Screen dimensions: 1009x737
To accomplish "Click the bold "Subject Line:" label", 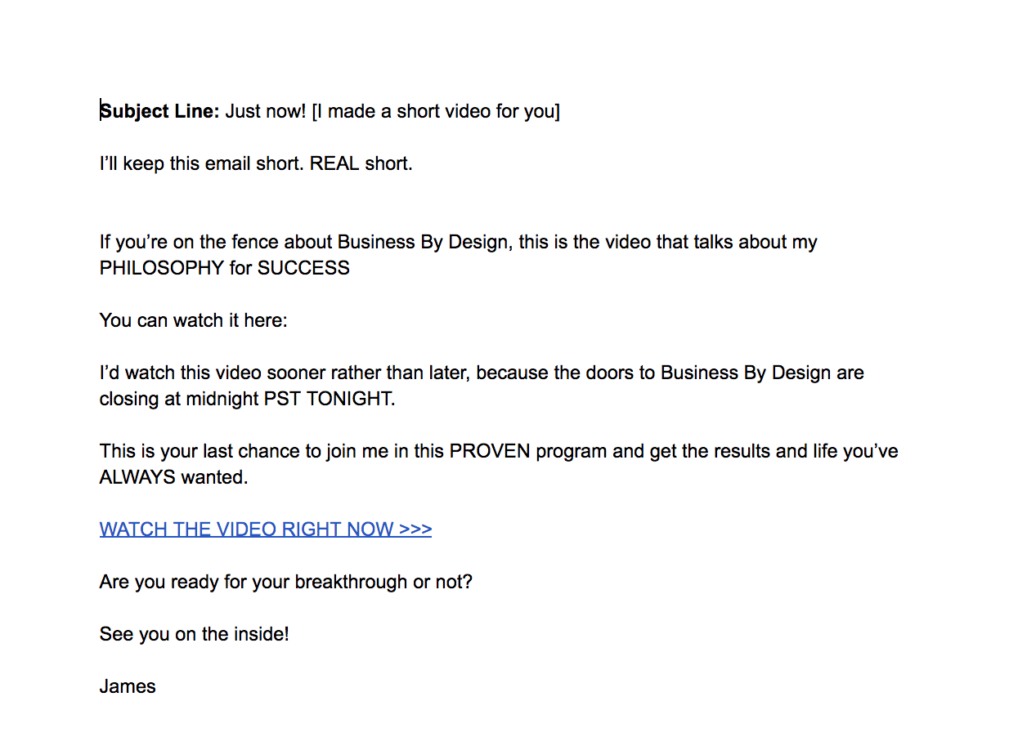I will coord(160,111).
